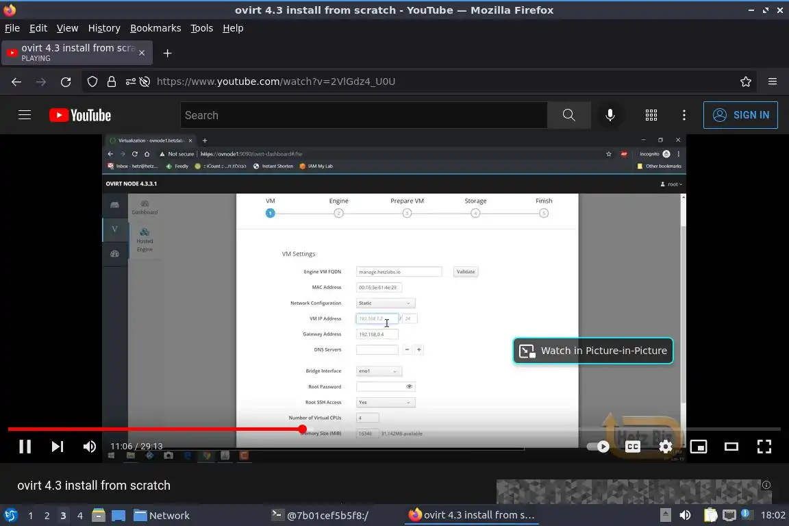Open the File menu
789x526 pixels.
(12, 28)
